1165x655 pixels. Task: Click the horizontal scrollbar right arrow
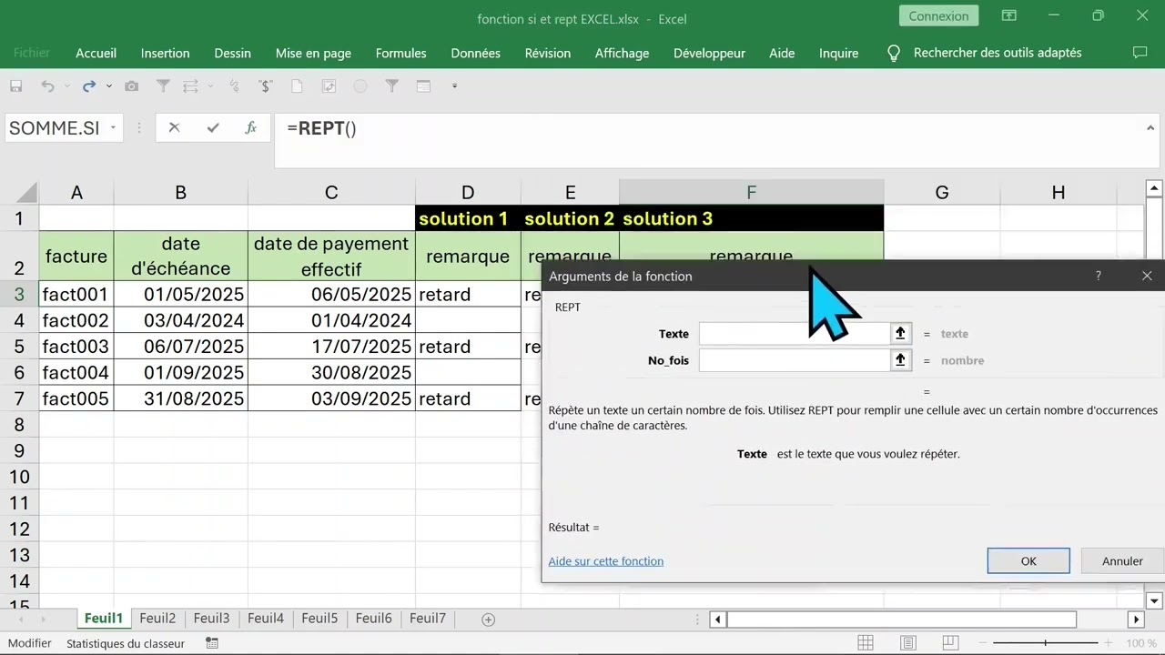[x=1136, y=620]
